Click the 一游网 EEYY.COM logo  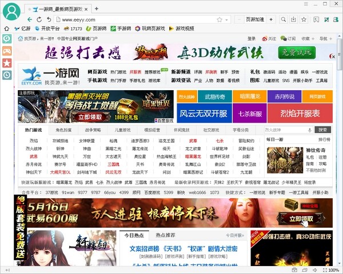(51, 76)
